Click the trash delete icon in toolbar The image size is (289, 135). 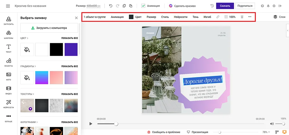click(x=242, y=17)
